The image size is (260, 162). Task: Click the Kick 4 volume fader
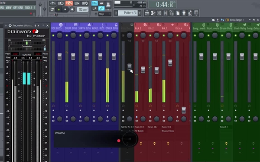(184, 110)
